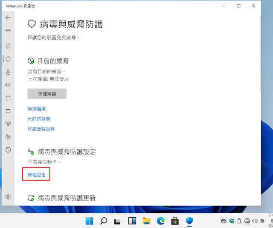Open Family options sidebar icon

point(8,137)
